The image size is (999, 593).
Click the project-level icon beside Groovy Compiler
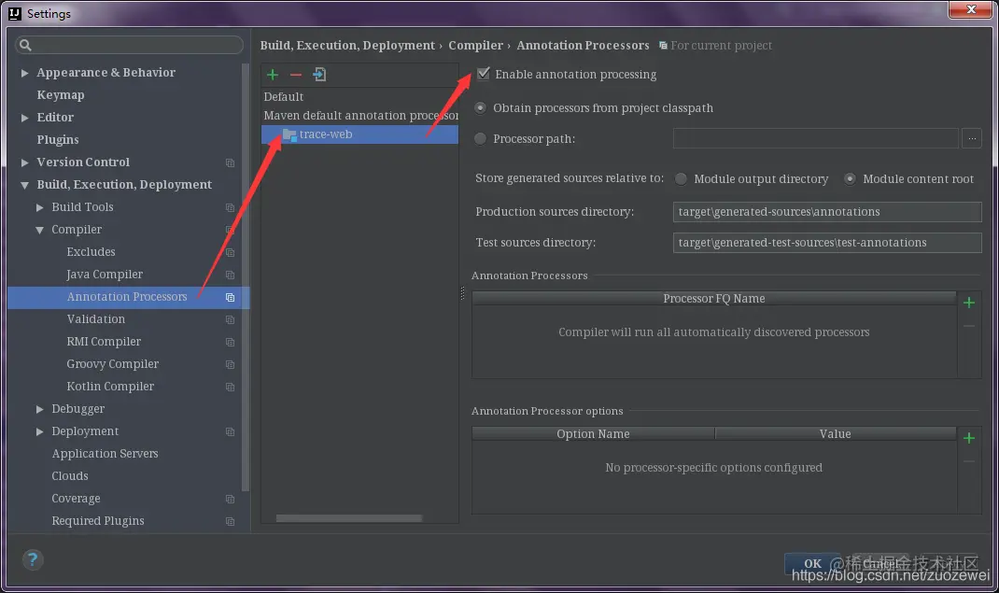230,364
